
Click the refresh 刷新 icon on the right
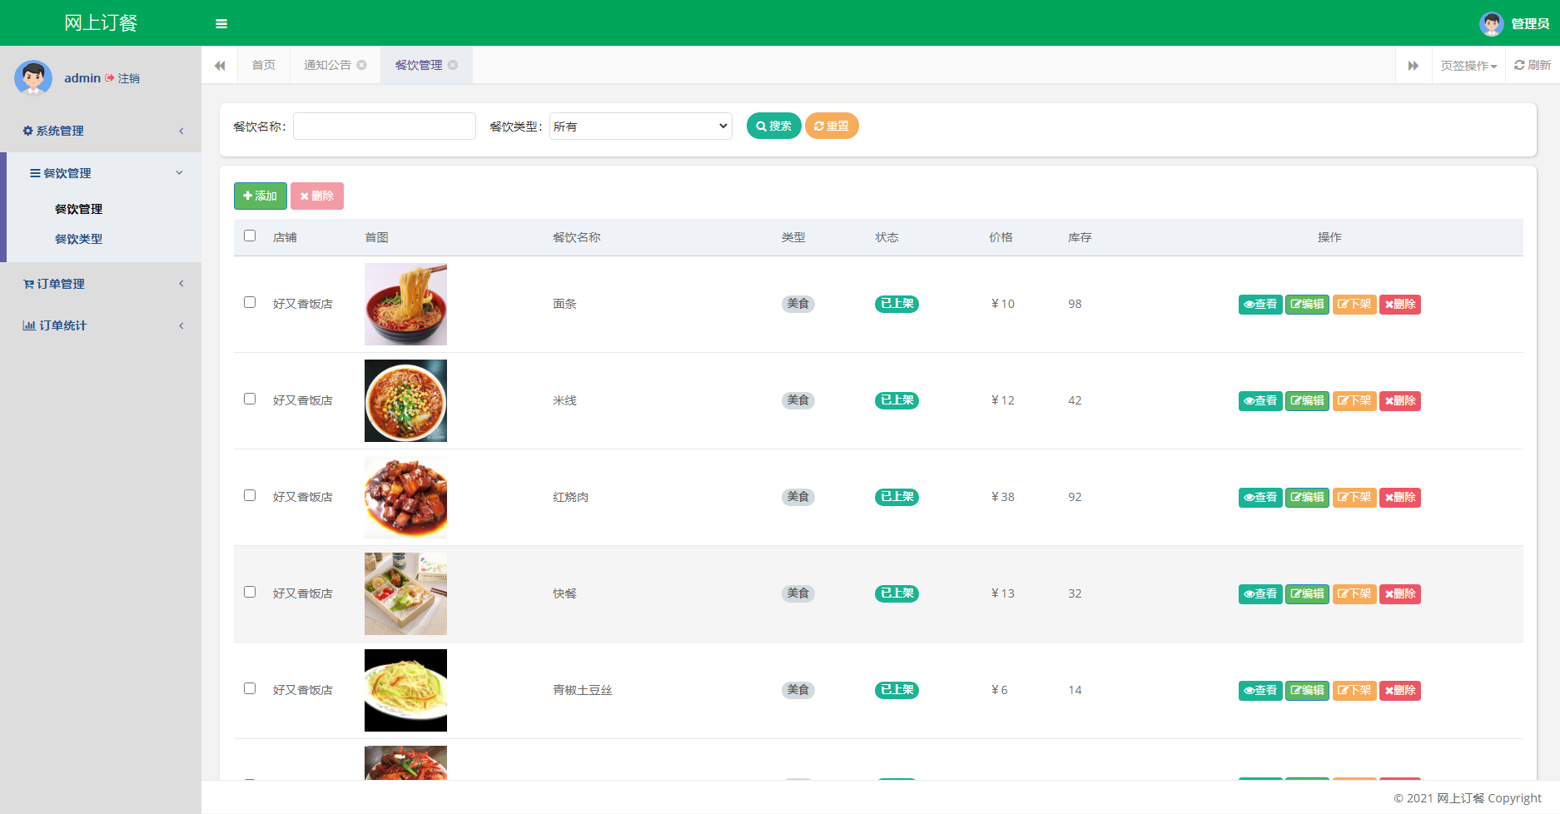click(1532, 65)
